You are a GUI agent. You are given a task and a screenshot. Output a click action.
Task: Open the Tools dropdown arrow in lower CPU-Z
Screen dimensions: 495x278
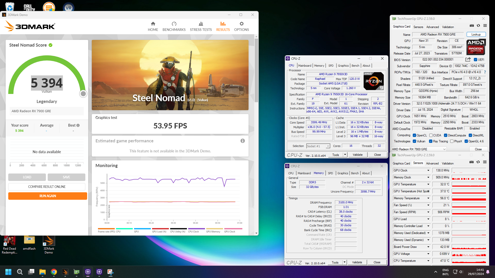point(344,262)
